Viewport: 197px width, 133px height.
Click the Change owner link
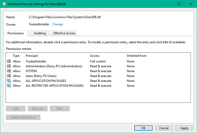tap(57, 24)
